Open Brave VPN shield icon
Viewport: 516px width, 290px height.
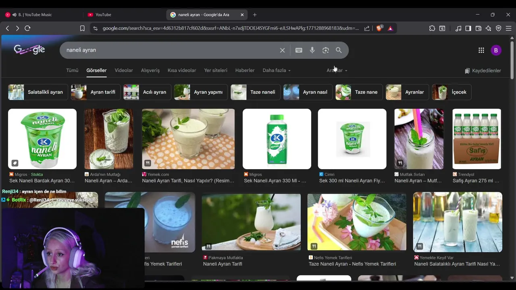(x=499, y=28)
